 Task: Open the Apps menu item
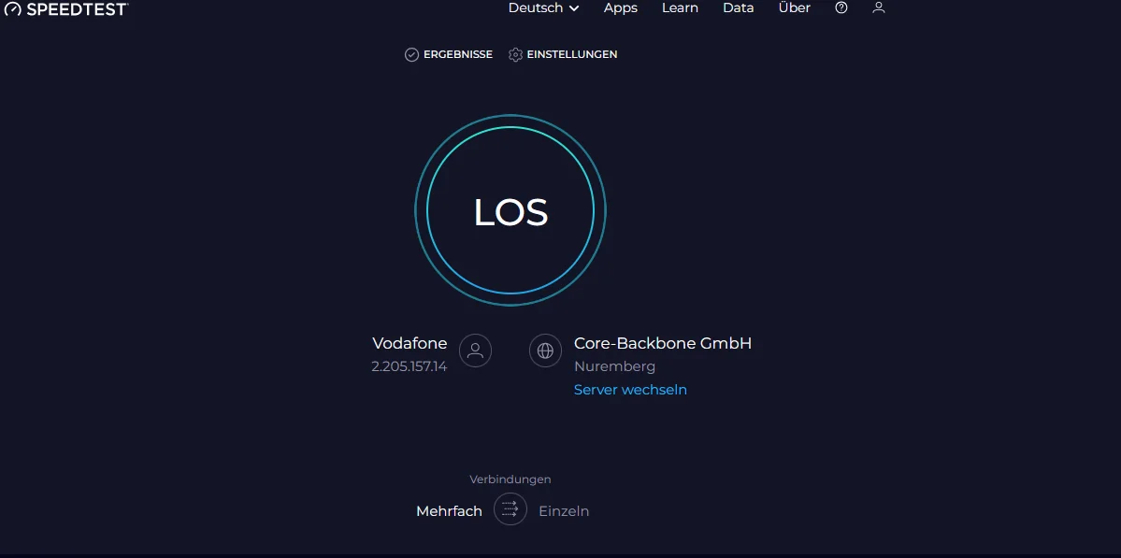(620, 7)
